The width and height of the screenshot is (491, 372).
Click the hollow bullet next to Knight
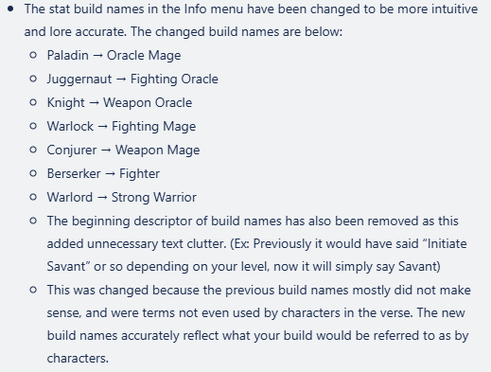click(33, 102)
